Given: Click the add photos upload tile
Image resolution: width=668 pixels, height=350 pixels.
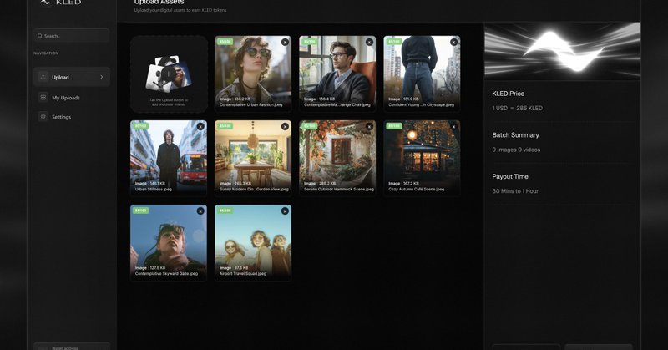Looking at the screenshot, I should pyautogui.click(x=169, y=74).
